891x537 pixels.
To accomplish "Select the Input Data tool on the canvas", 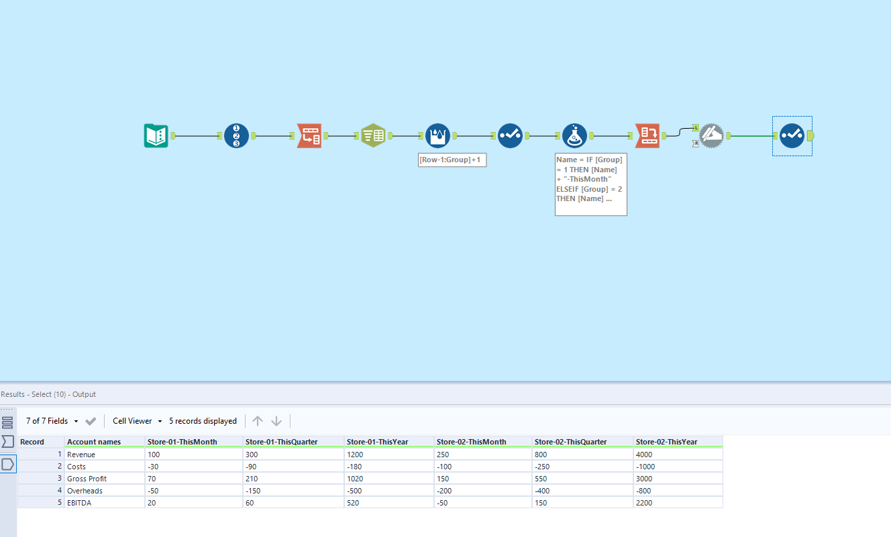I will 156,135.
